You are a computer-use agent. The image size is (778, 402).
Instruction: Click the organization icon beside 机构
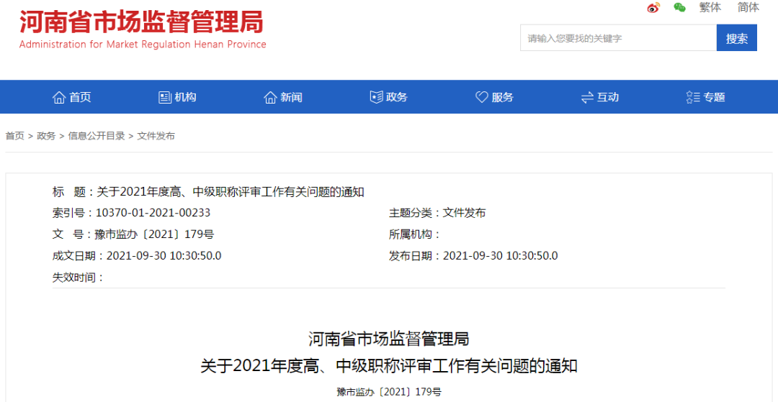point(165,97)
